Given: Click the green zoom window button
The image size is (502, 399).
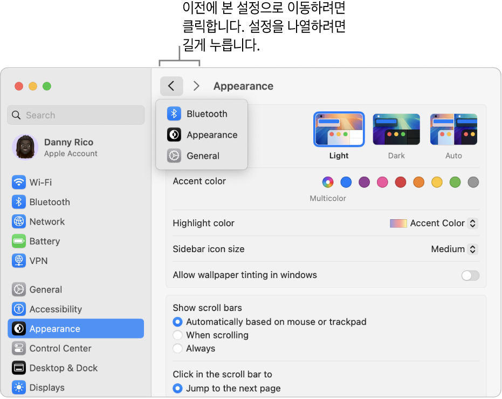Looking at the screenshot, I should click(x=47, y=86).
